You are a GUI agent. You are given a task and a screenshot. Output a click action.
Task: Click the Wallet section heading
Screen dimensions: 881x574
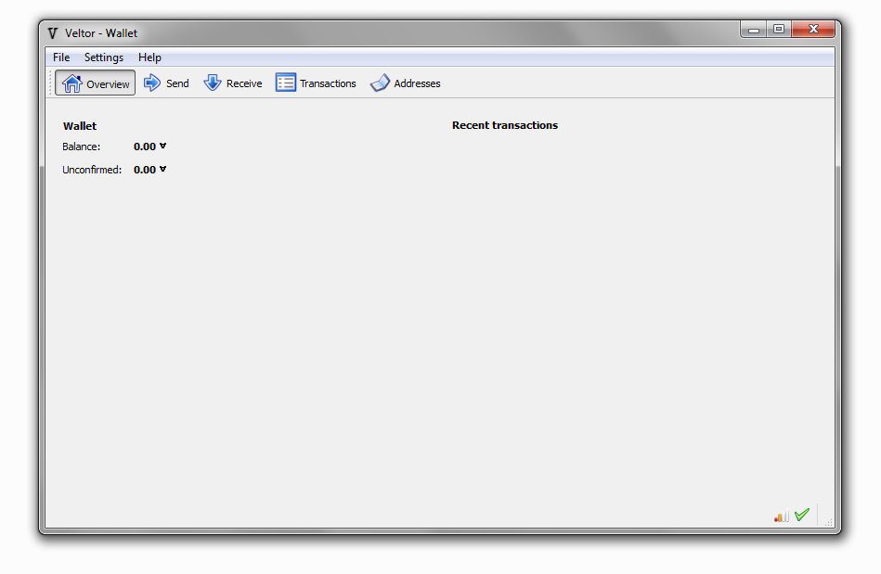tap(80, 126)
